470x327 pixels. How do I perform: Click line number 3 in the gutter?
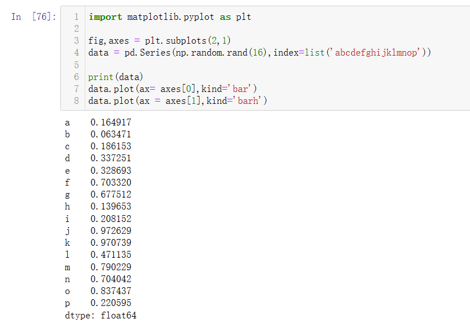pyautogui.click(x=76, y=40)
